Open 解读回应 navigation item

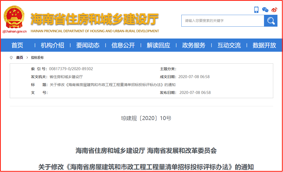tap(158, 45)
